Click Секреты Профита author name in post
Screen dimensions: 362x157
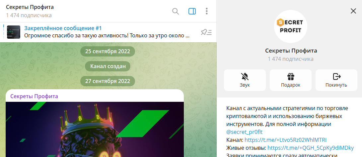pyautogui.click(x=34, y=96)
